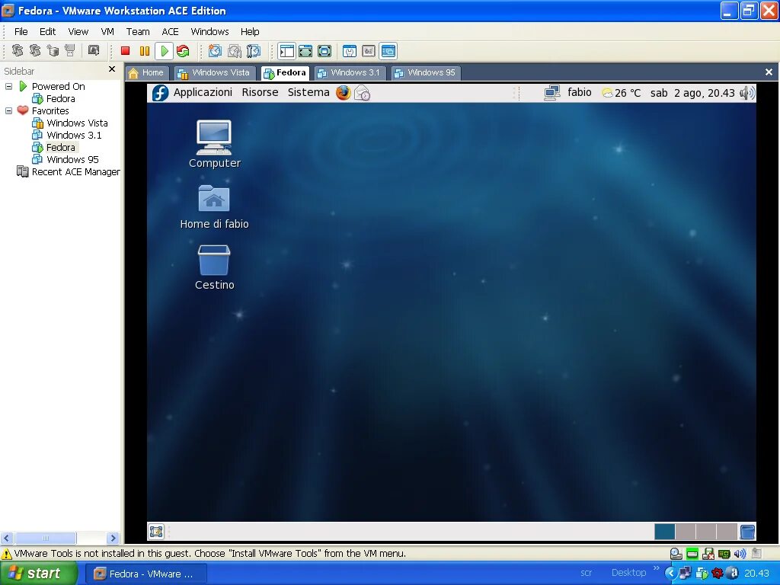Click the date and time clock applet
This screenshot has height=585, width=780.
(692, 93)
